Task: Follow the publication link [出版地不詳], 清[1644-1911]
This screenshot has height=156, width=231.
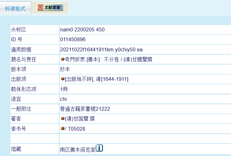Action: [x=97, y=79]
